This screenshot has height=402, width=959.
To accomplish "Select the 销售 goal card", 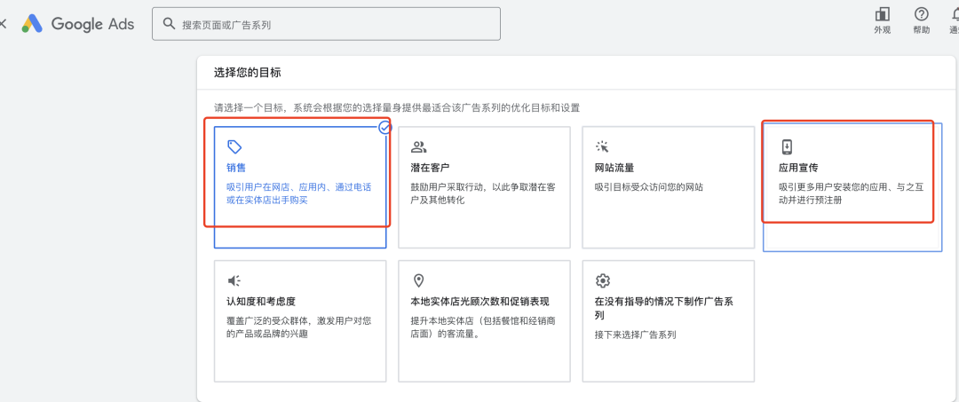I will click(x=300, y=187).
